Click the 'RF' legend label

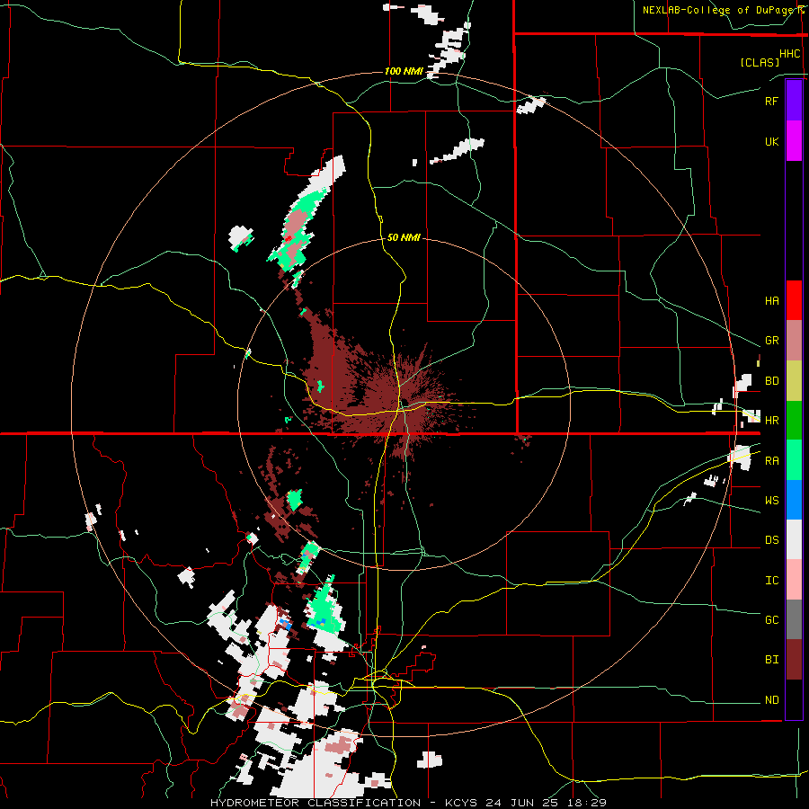click(771, 101)
